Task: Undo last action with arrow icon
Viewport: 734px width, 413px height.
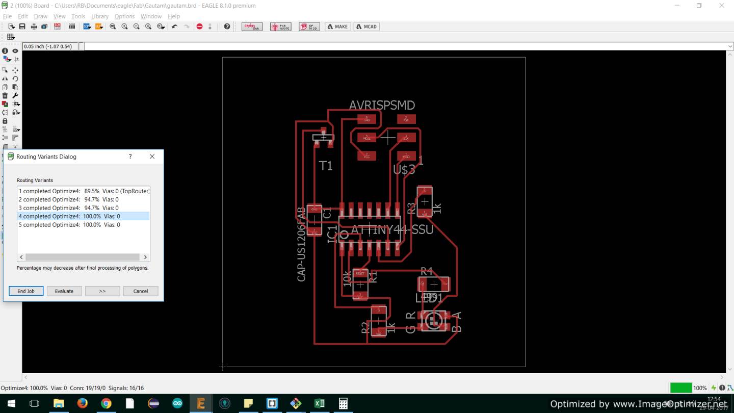Action: point(174,27)
